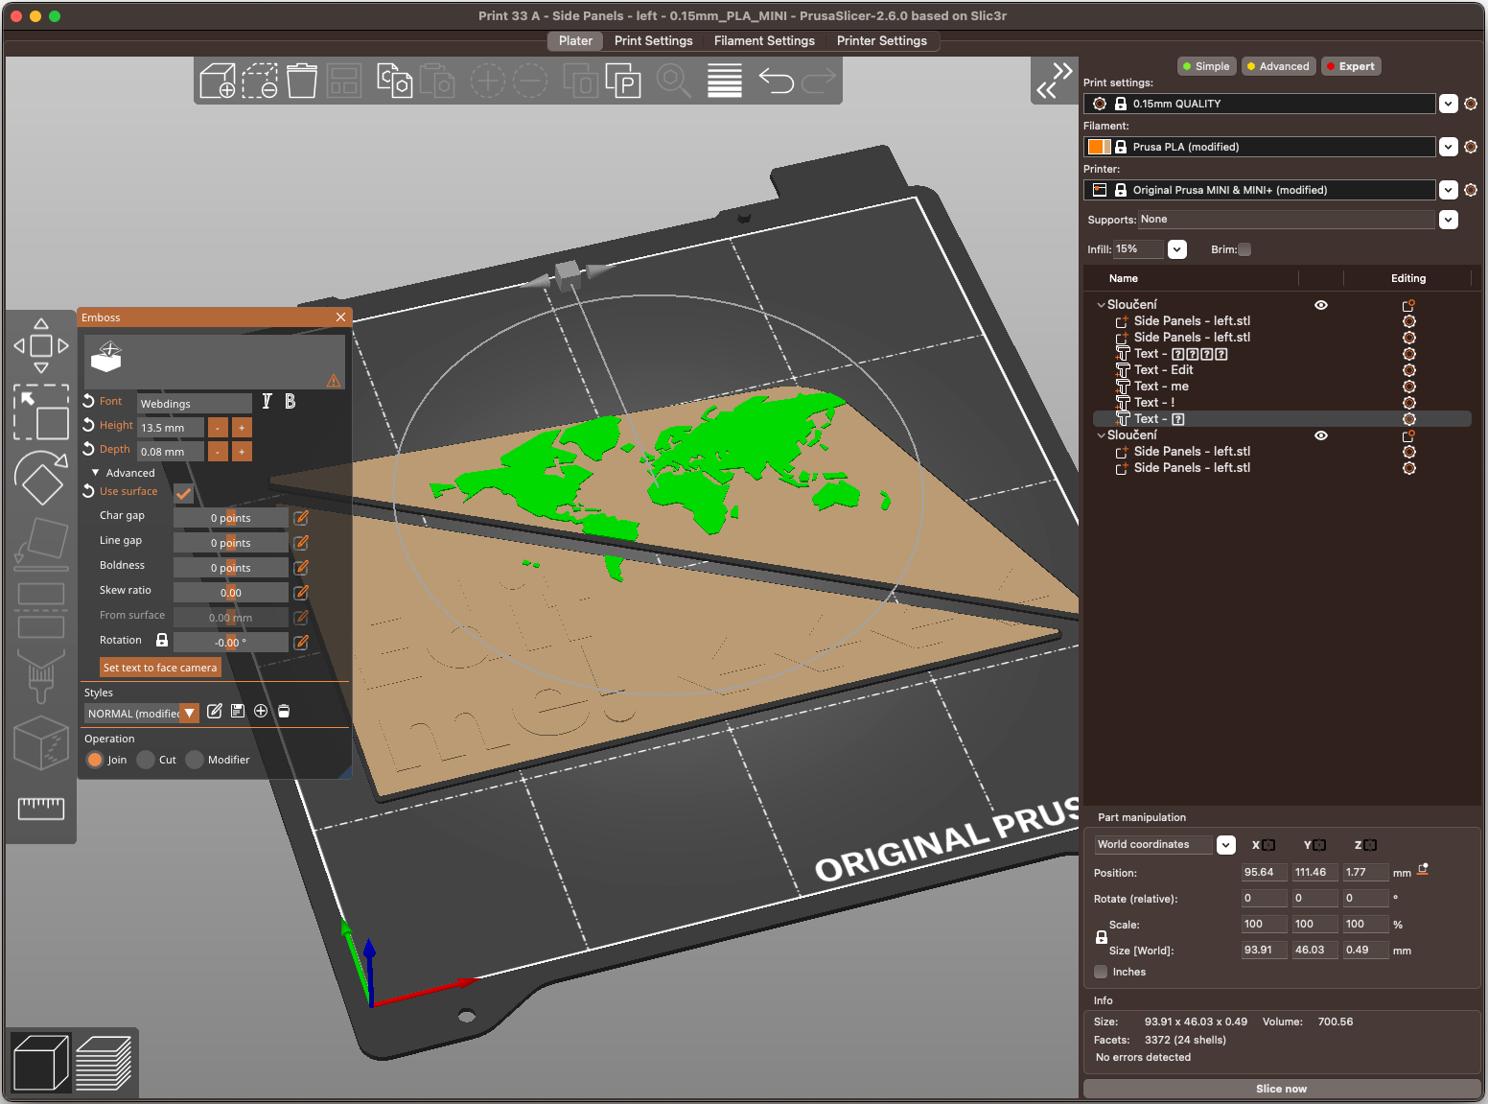This screenshot has width=1488, height=1104.
Task: Click the Slice now button
Action: [1281, 1089]
